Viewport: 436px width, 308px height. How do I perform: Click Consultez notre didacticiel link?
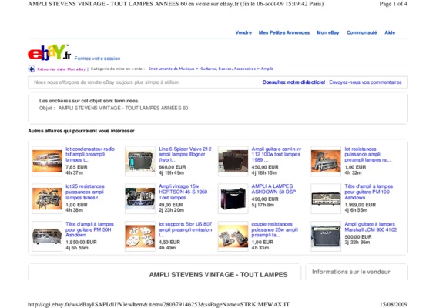(293, 82)
